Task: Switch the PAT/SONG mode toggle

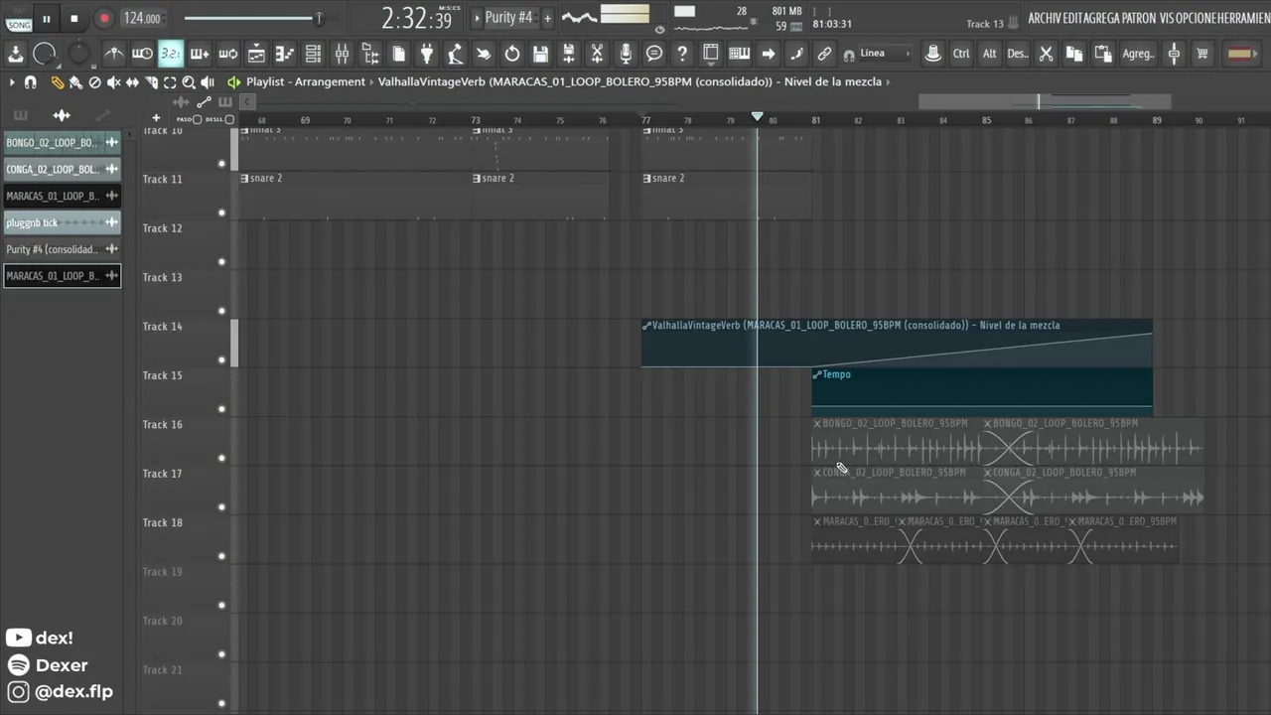Action: click(x=19, y=20)
